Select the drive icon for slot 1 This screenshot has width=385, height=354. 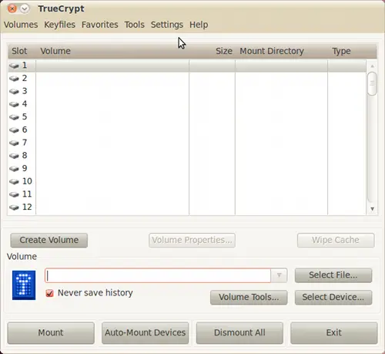(x=14, y=66)
